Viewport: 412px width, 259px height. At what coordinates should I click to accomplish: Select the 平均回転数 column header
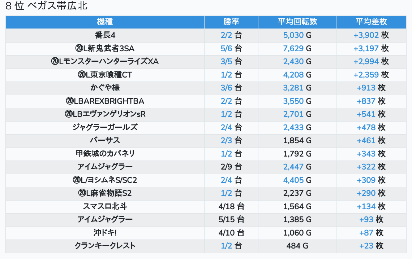(297, 22)
